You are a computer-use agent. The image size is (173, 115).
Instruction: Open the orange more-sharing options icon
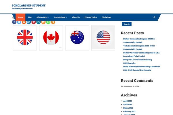click(53, 22)
